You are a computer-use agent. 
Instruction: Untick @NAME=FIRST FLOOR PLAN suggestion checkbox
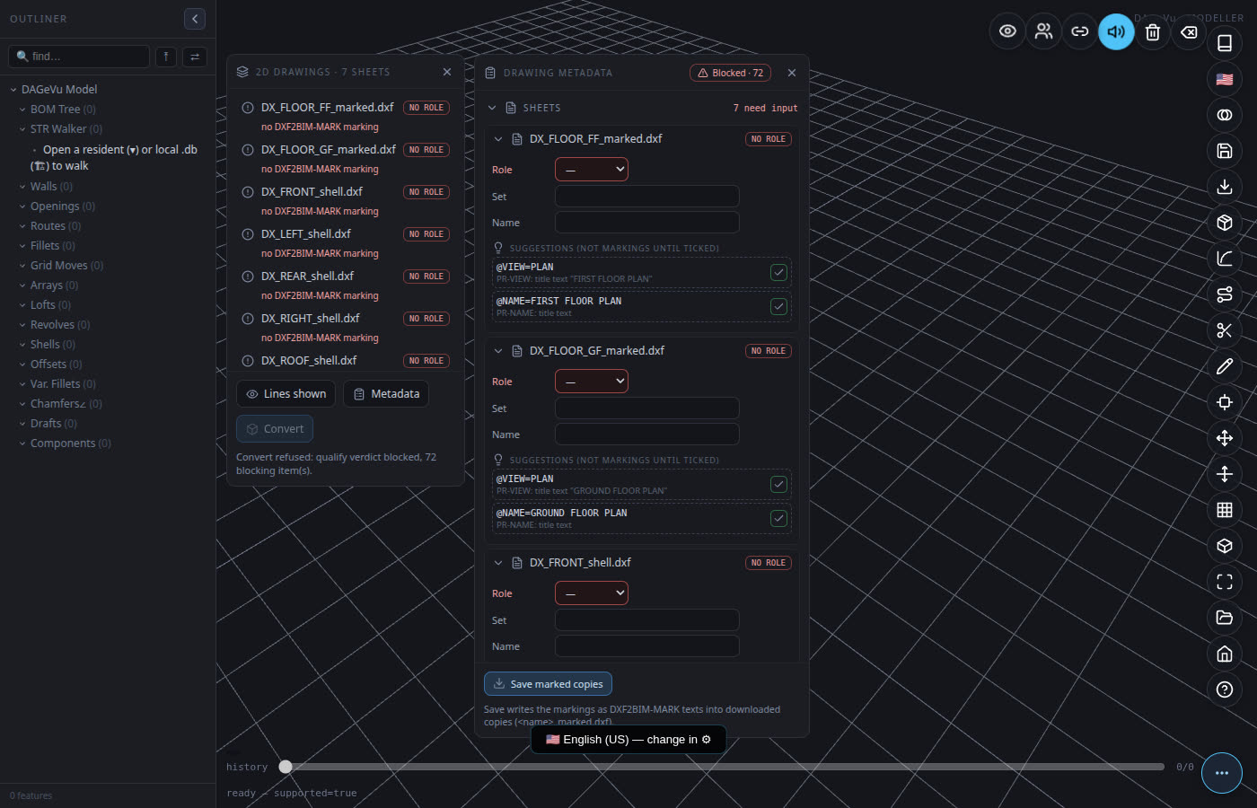click(x=778, y=306)
